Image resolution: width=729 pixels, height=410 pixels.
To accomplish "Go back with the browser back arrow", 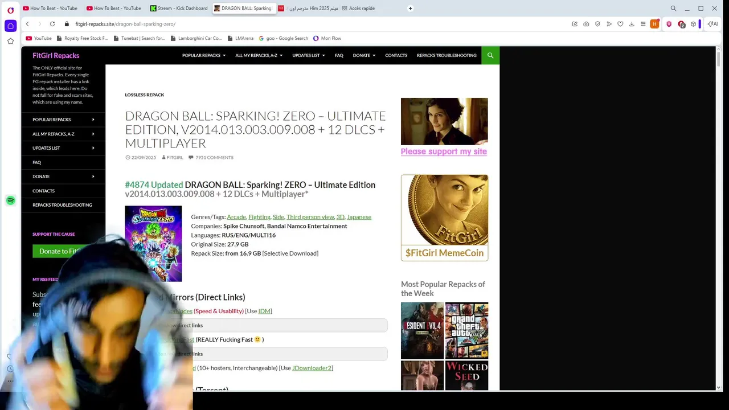I will (27, 24).
